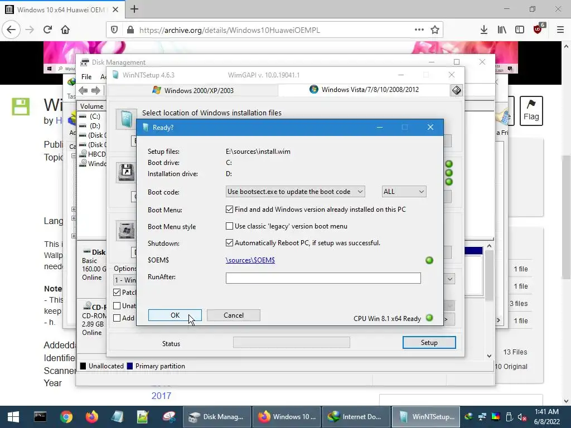Select the Windows 10 x64 Huawei OEM tab
Image resolution: width=571 pixels, height=428 pixels.
tap(62, 9)
